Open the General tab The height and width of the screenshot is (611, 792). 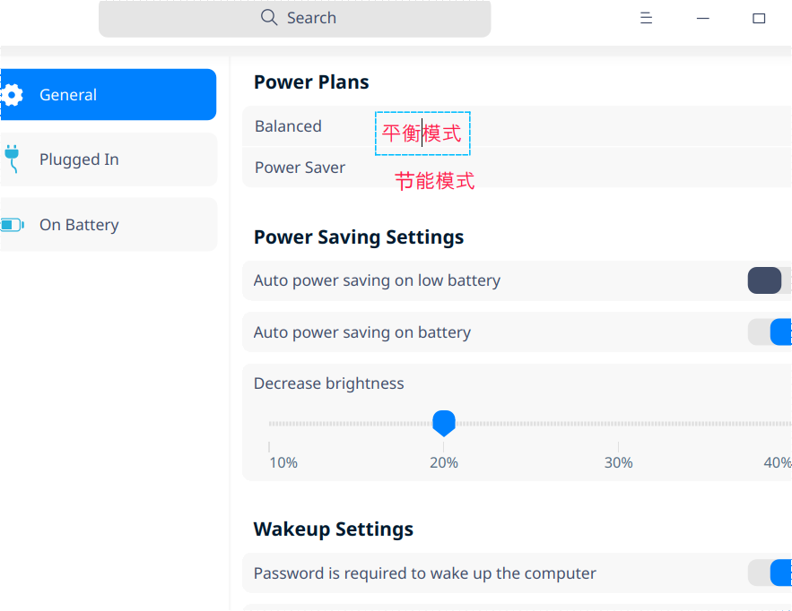[x=108, y=95]
